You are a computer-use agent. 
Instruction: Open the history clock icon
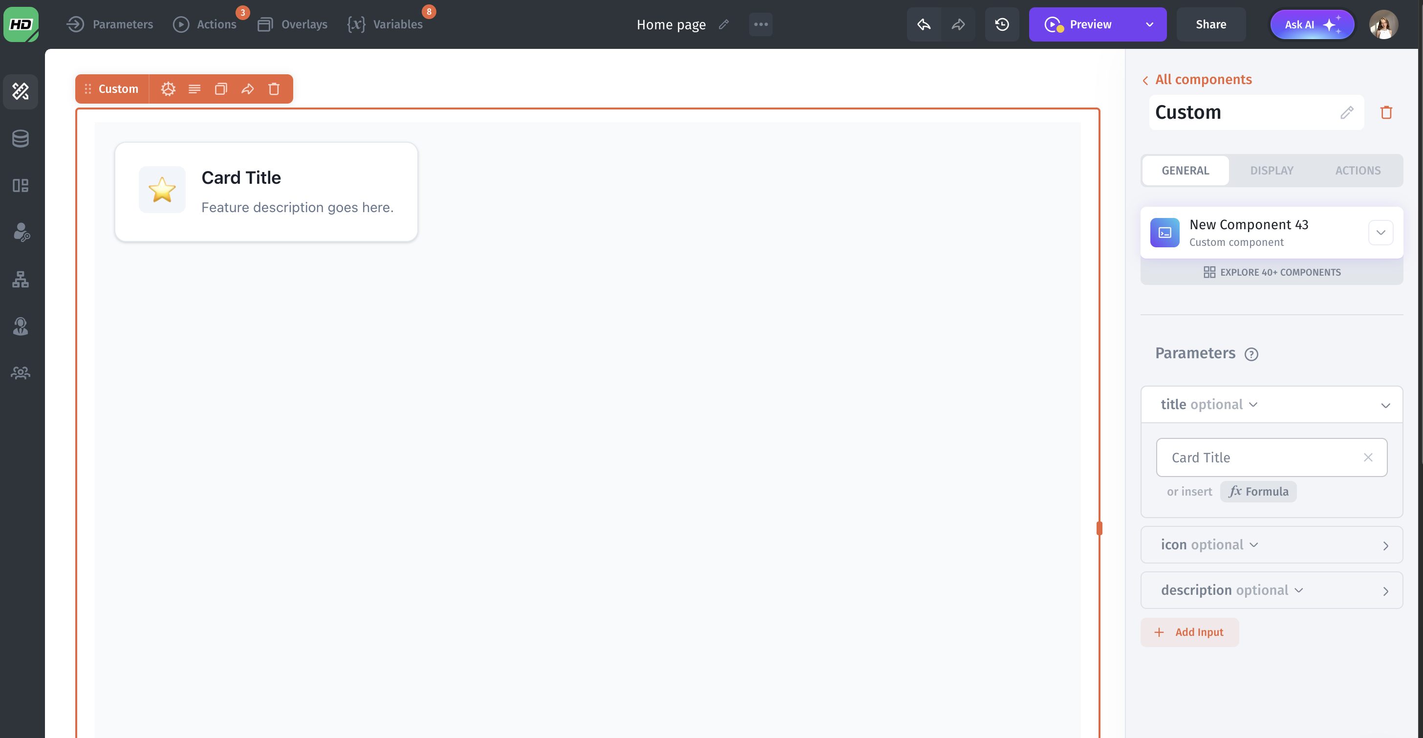click(1001, 24)
